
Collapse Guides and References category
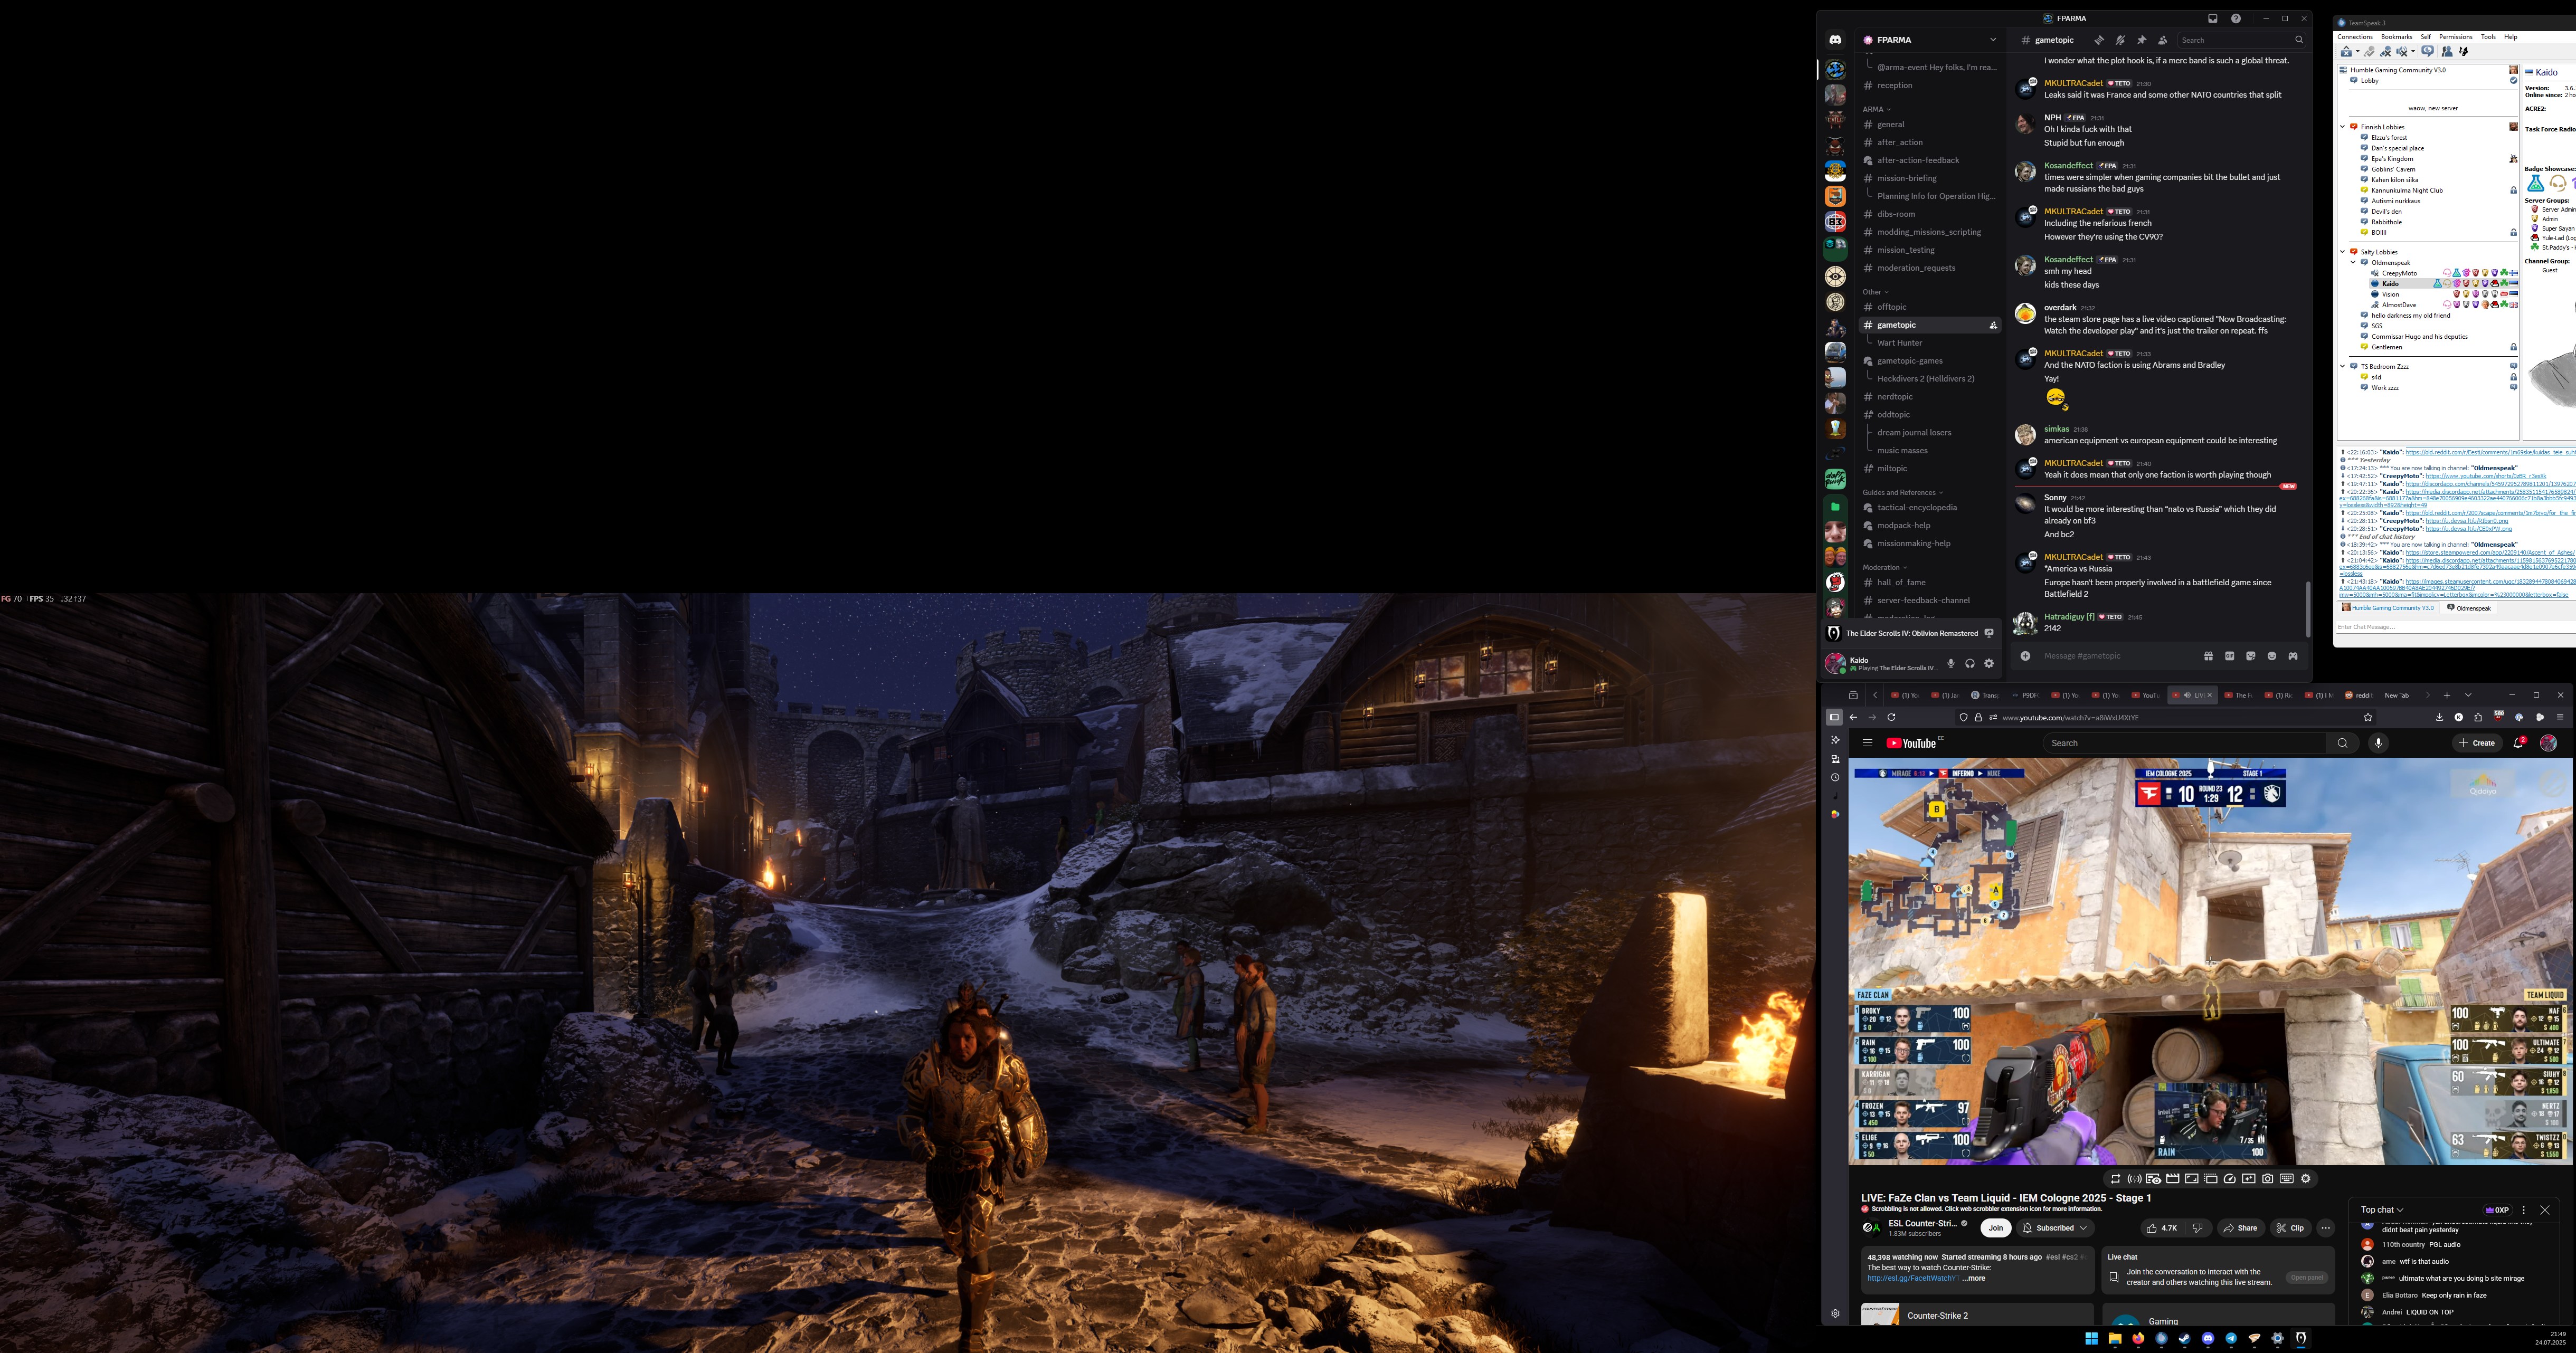1902,492
